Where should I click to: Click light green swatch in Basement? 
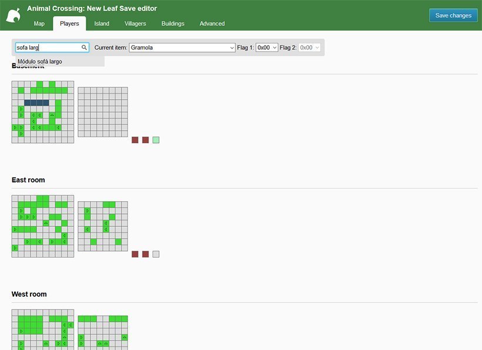click(x=156, y=140)
